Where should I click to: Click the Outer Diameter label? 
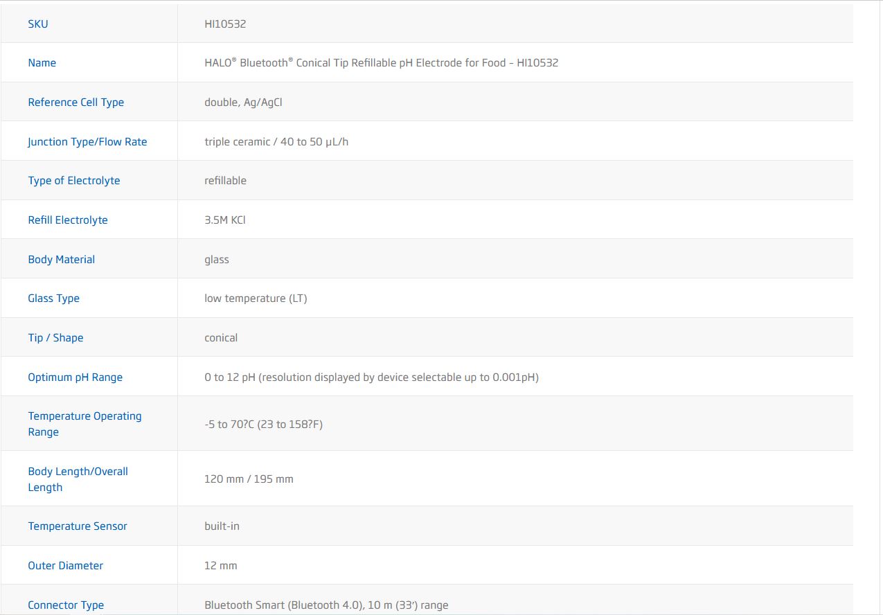66,566
